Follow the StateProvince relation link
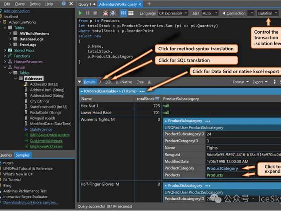Screen dimensions: 281x211 pos(41,129)
